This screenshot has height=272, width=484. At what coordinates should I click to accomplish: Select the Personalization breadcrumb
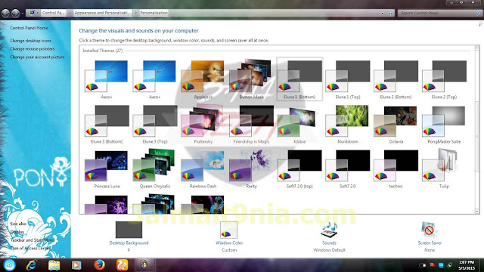coord(154,13)
